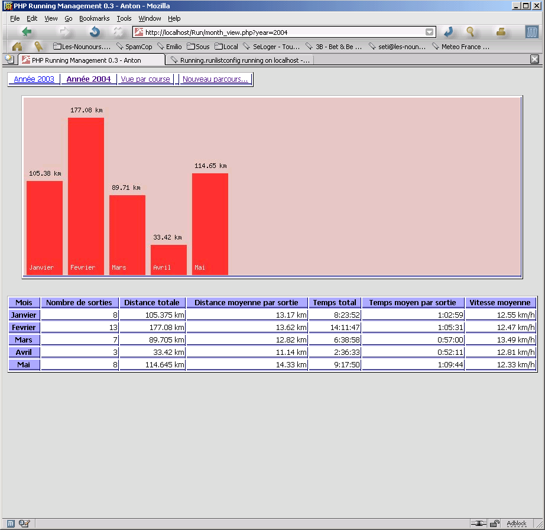Open the Bookmarks menu

[94, 18]
